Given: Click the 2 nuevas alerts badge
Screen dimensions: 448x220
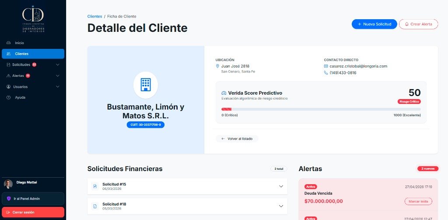Looking at the screenshot, I should (x=428, y=169).
